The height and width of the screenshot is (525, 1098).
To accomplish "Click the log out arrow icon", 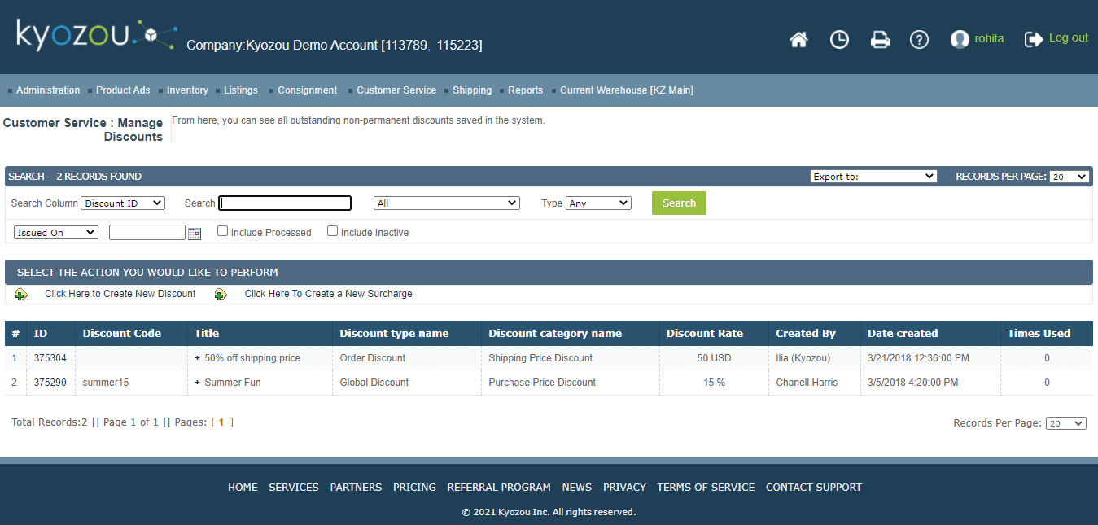I will (x=1034, y=38).
